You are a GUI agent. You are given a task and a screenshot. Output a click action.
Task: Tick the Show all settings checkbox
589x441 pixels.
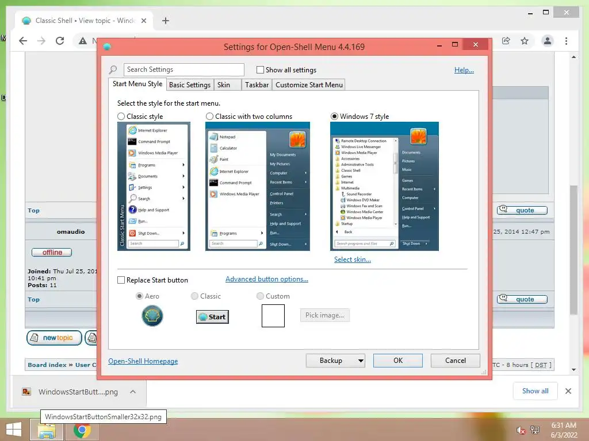[260, 69]
